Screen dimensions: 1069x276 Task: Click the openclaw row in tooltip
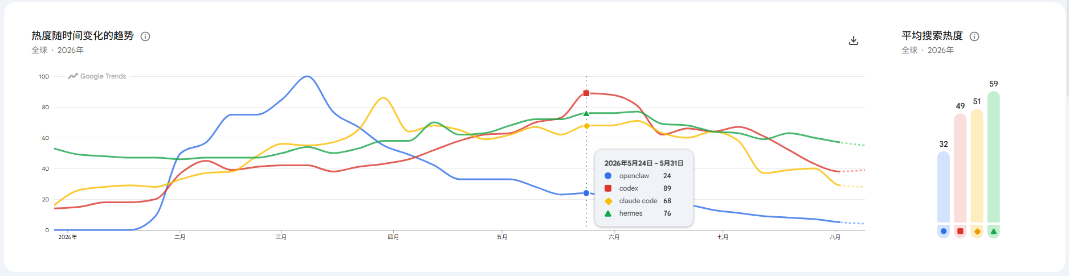pos(644,176)
